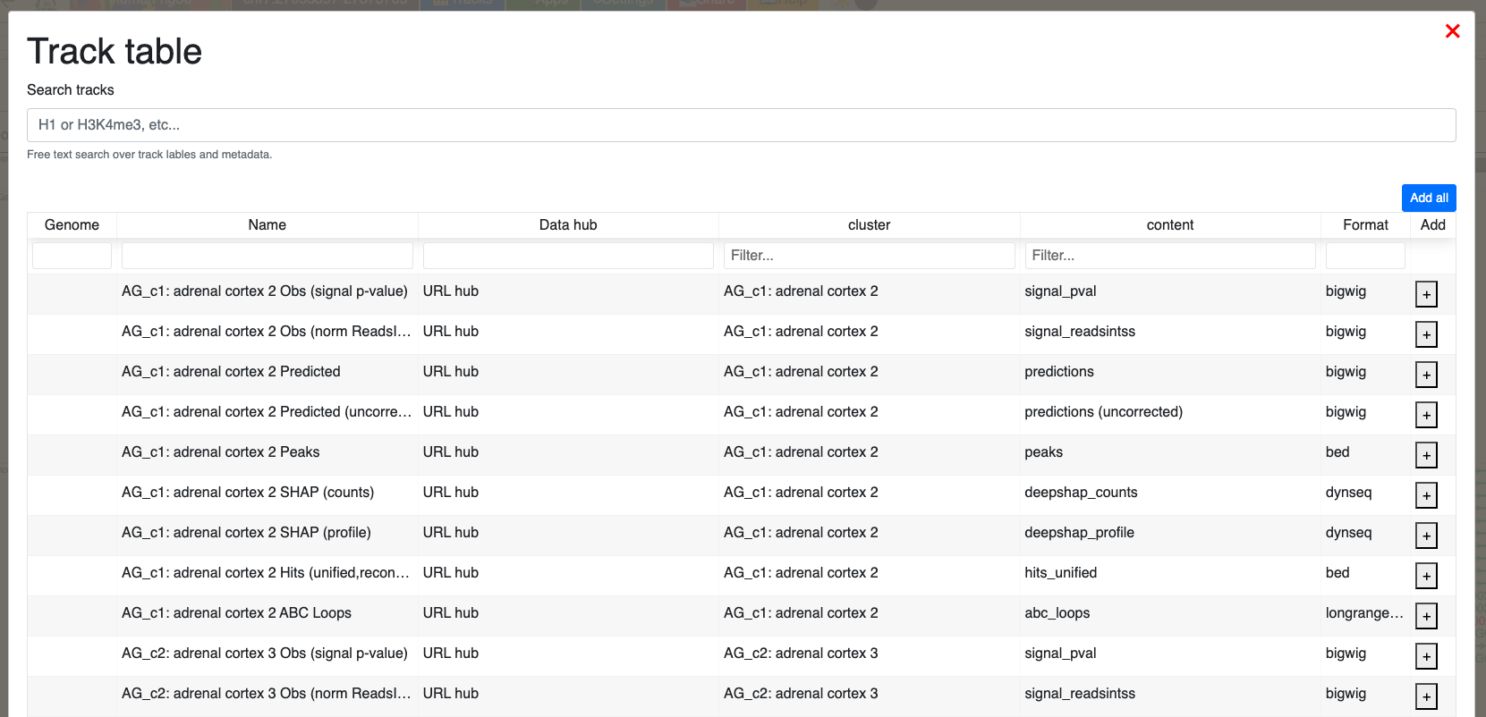The width and height of the screenshot is (1486, 717).
Task: Add AG_c1 Hits unified track
Action: pyautogui.click(x=1426, y=576)
